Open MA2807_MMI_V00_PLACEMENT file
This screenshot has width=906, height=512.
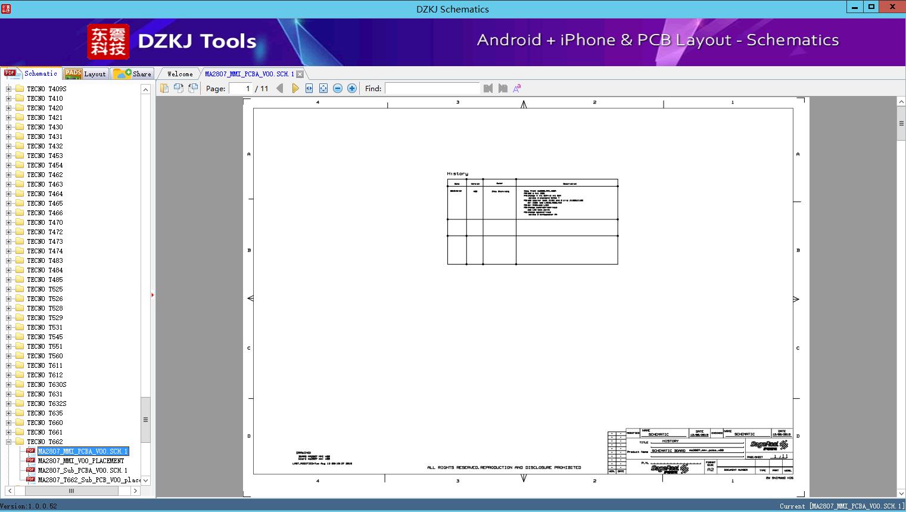tap(81, 461)
